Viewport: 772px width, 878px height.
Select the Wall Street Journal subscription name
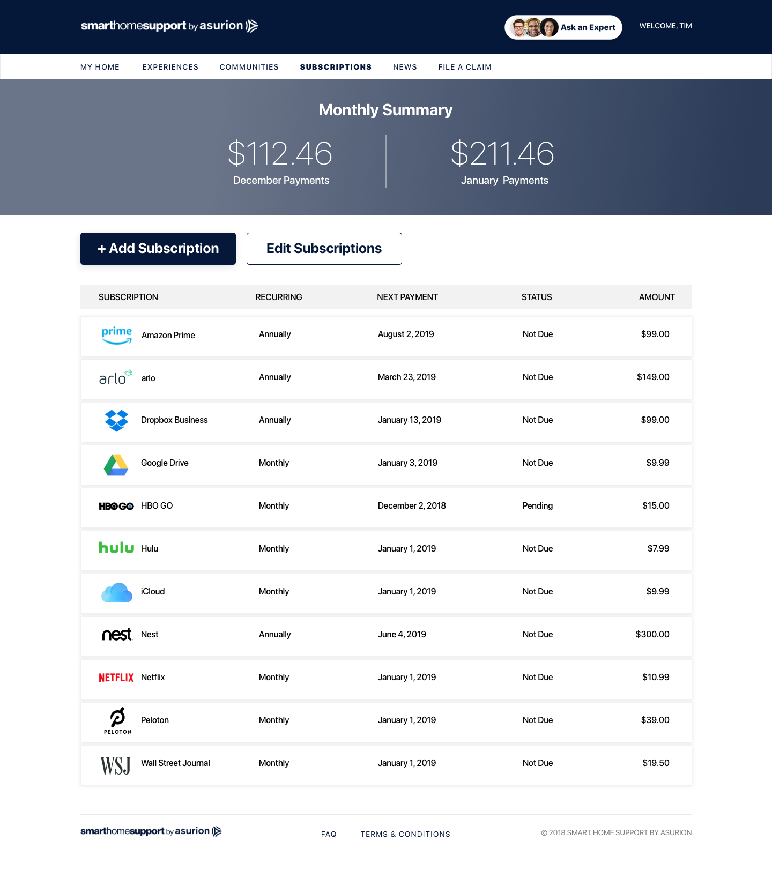click(x=175, y=763)
